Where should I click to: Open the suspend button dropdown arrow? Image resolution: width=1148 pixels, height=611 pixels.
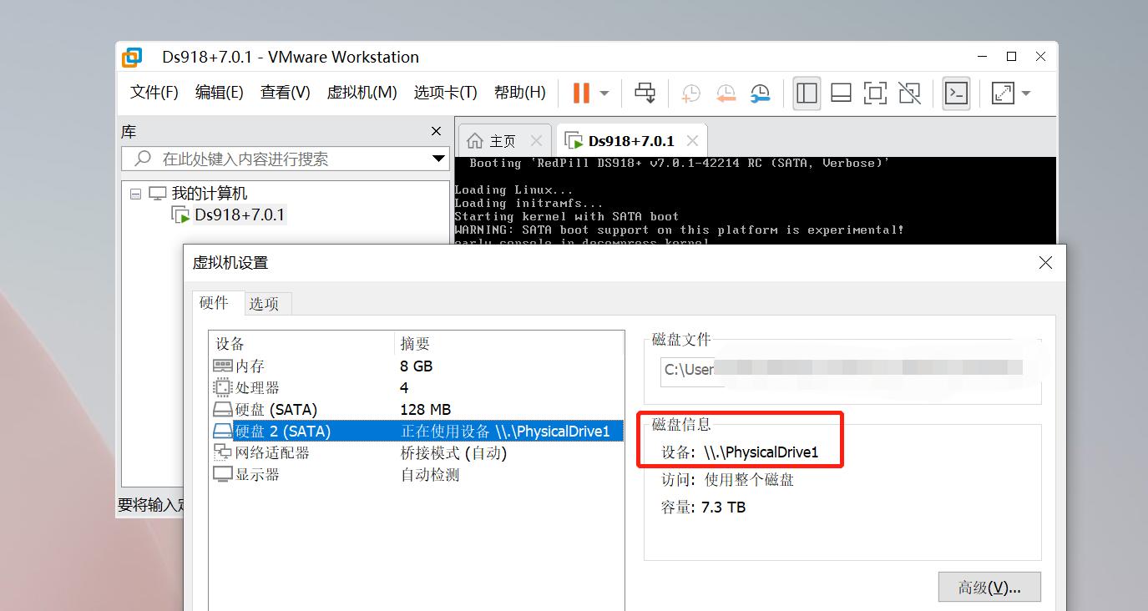(604, 93)
